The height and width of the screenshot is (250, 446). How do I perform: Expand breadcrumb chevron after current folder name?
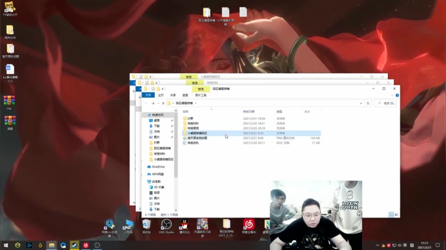coord(195,103)
